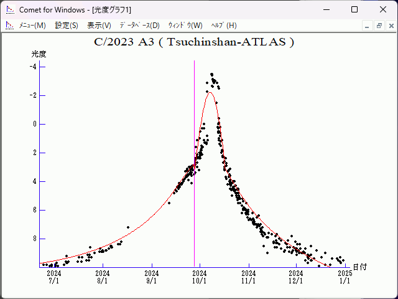Close the inner 光度グラフ1 graph window

click(x=390, y=26)
